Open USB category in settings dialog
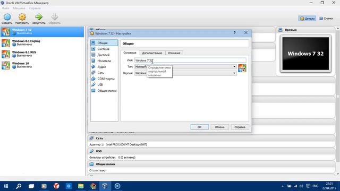The height and width of the screenshot is (191, 340). pos(104,85)
